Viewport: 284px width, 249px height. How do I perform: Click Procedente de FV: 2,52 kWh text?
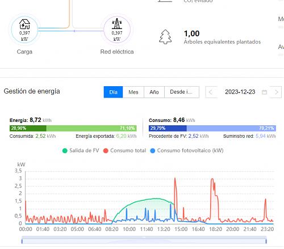[x=179, y=136]
